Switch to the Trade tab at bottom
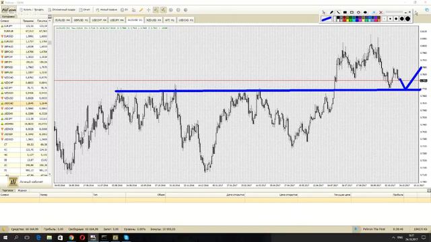Image resolution: width=431 pixels, height=242 pixels. coord(7,190)
